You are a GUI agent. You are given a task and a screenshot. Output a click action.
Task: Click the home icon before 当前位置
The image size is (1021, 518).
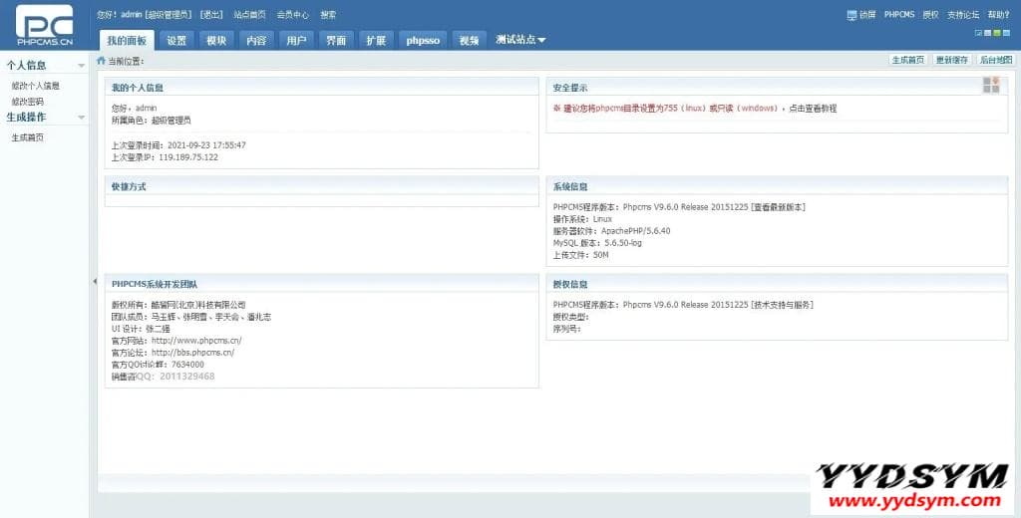101,61
